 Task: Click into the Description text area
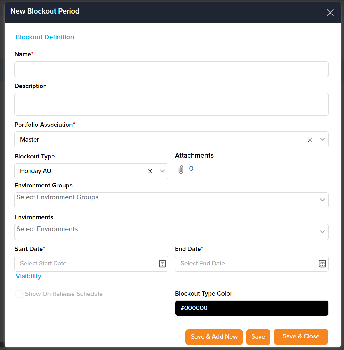(x=171, y=104)
